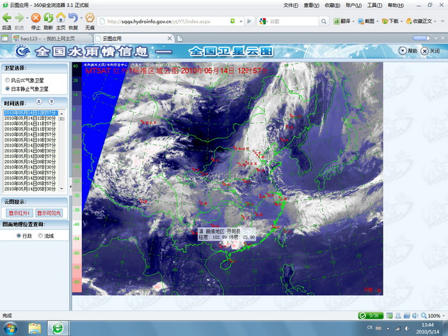Click the Help (帮助) icon in page header
Image resolution: width=448 pixels, height=336 pixels.
coord(403,51)
